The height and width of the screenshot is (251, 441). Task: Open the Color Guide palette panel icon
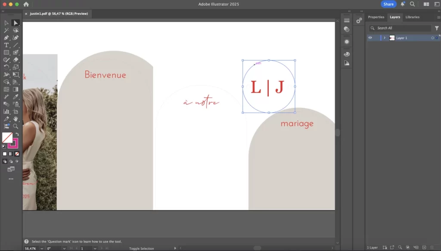click(347, 63)
